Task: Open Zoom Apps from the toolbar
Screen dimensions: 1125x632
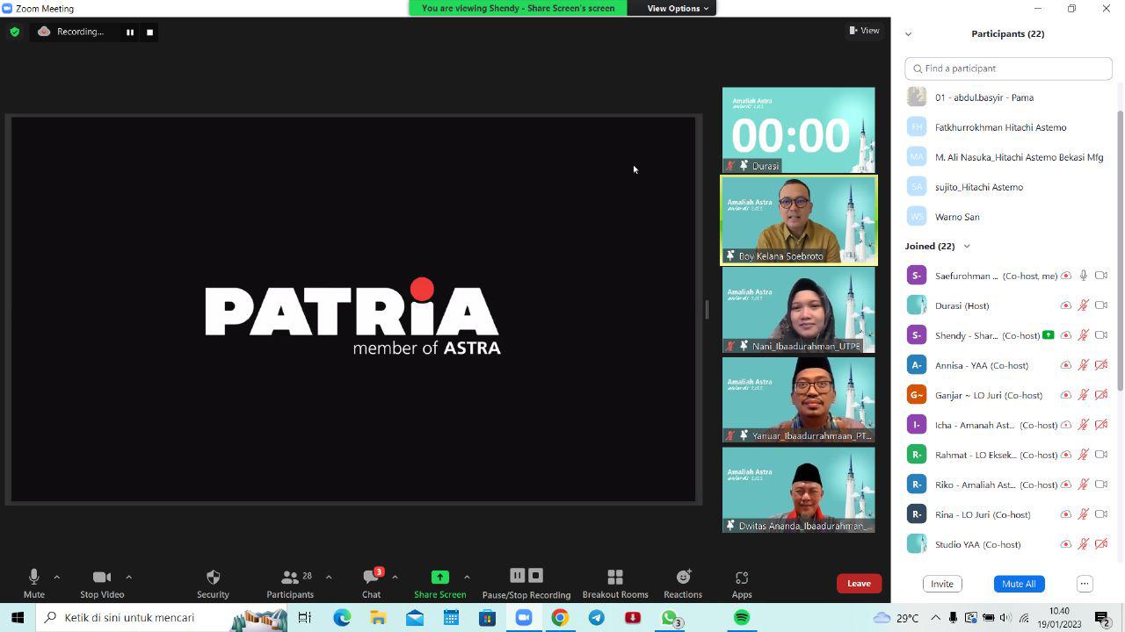Action: point(741,577)
